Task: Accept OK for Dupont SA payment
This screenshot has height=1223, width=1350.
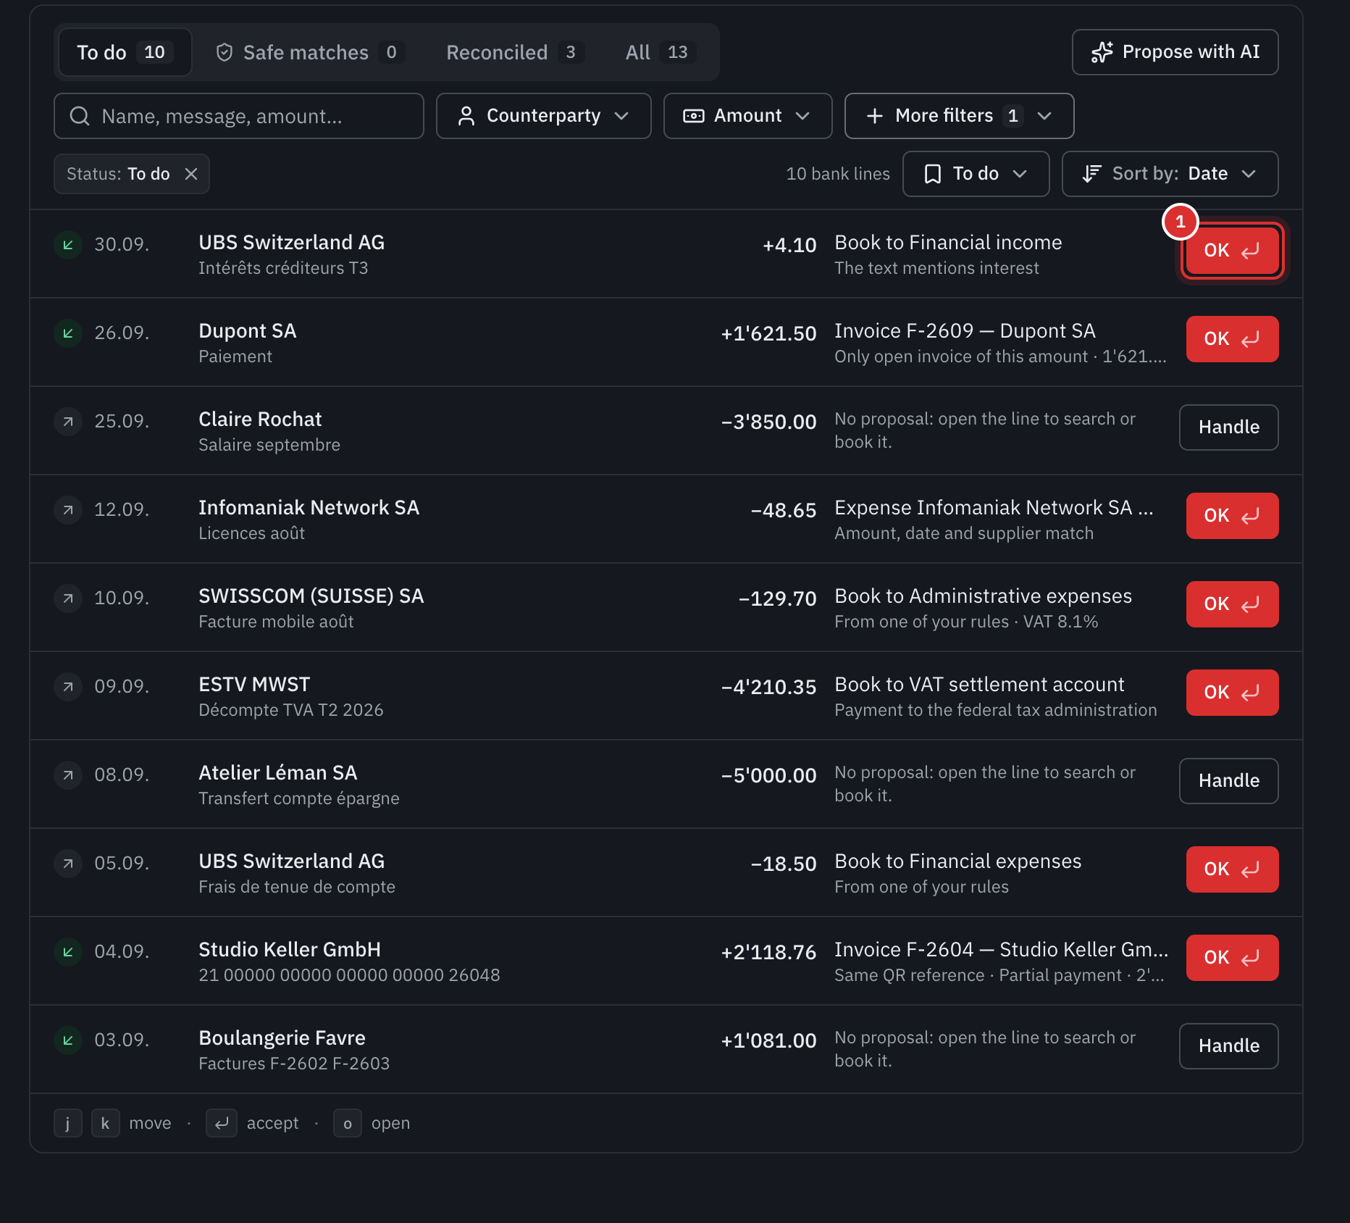Action: [x=1232, y=339]
